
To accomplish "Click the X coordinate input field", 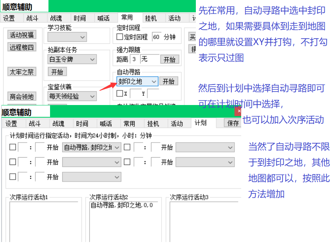I will pyautogui.click(x=136, y=94).
